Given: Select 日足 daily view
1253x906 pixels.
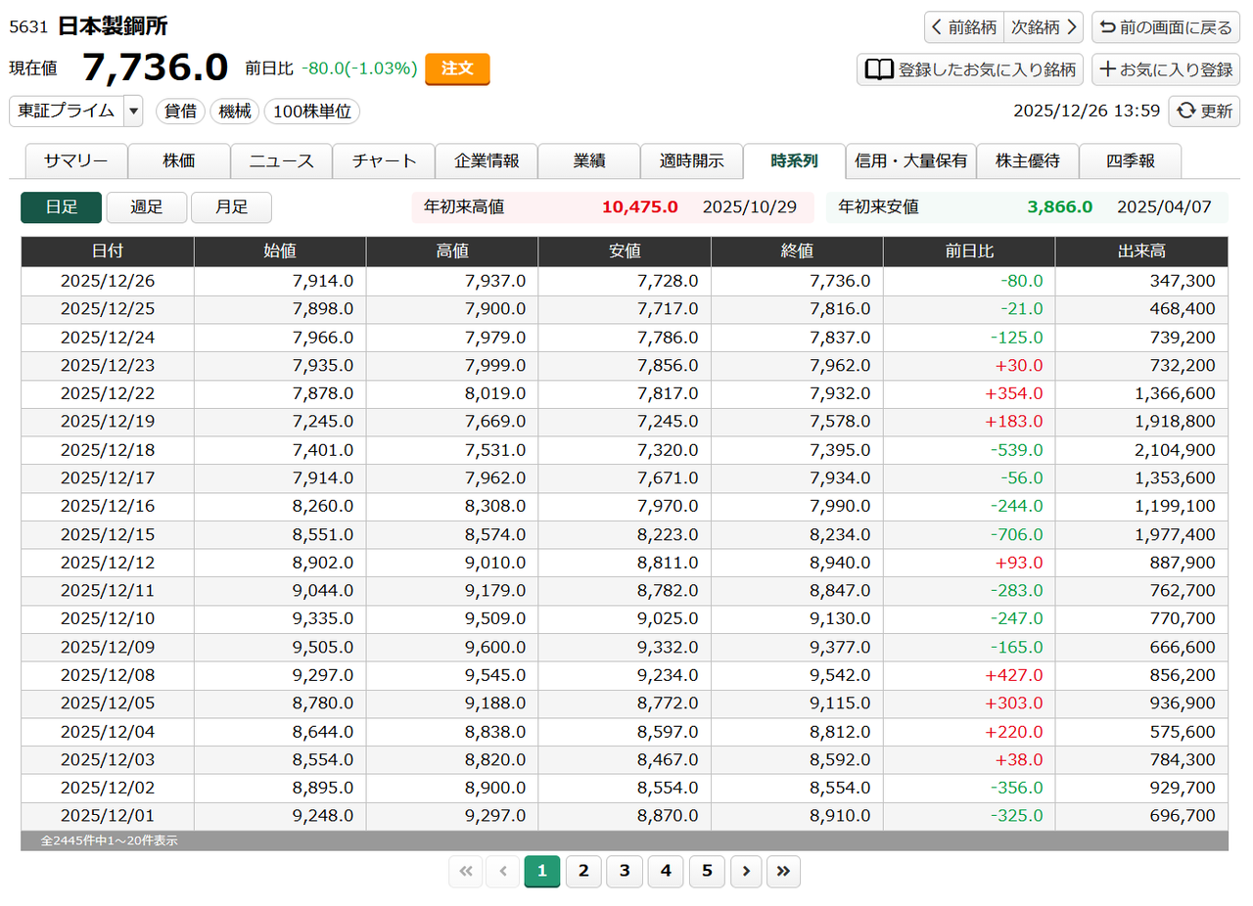Looking at the screenshot, I should [62, 207].
